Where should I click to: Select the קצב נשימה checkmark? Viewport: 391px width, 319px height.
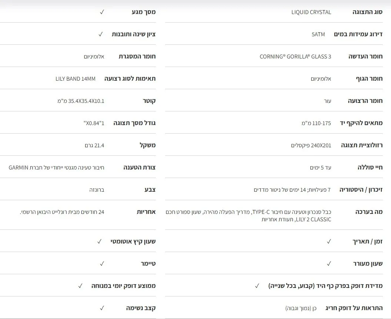pyautogui.click(x=102, y=308)
